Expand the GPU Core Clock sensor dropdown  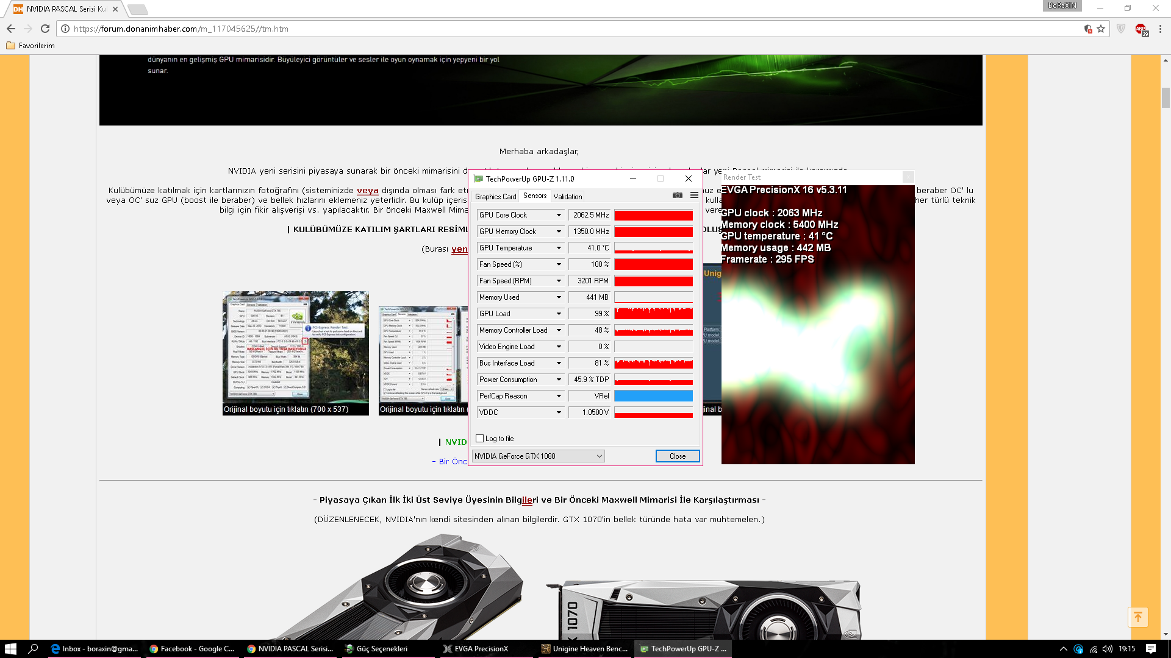[x=559, y=215]
